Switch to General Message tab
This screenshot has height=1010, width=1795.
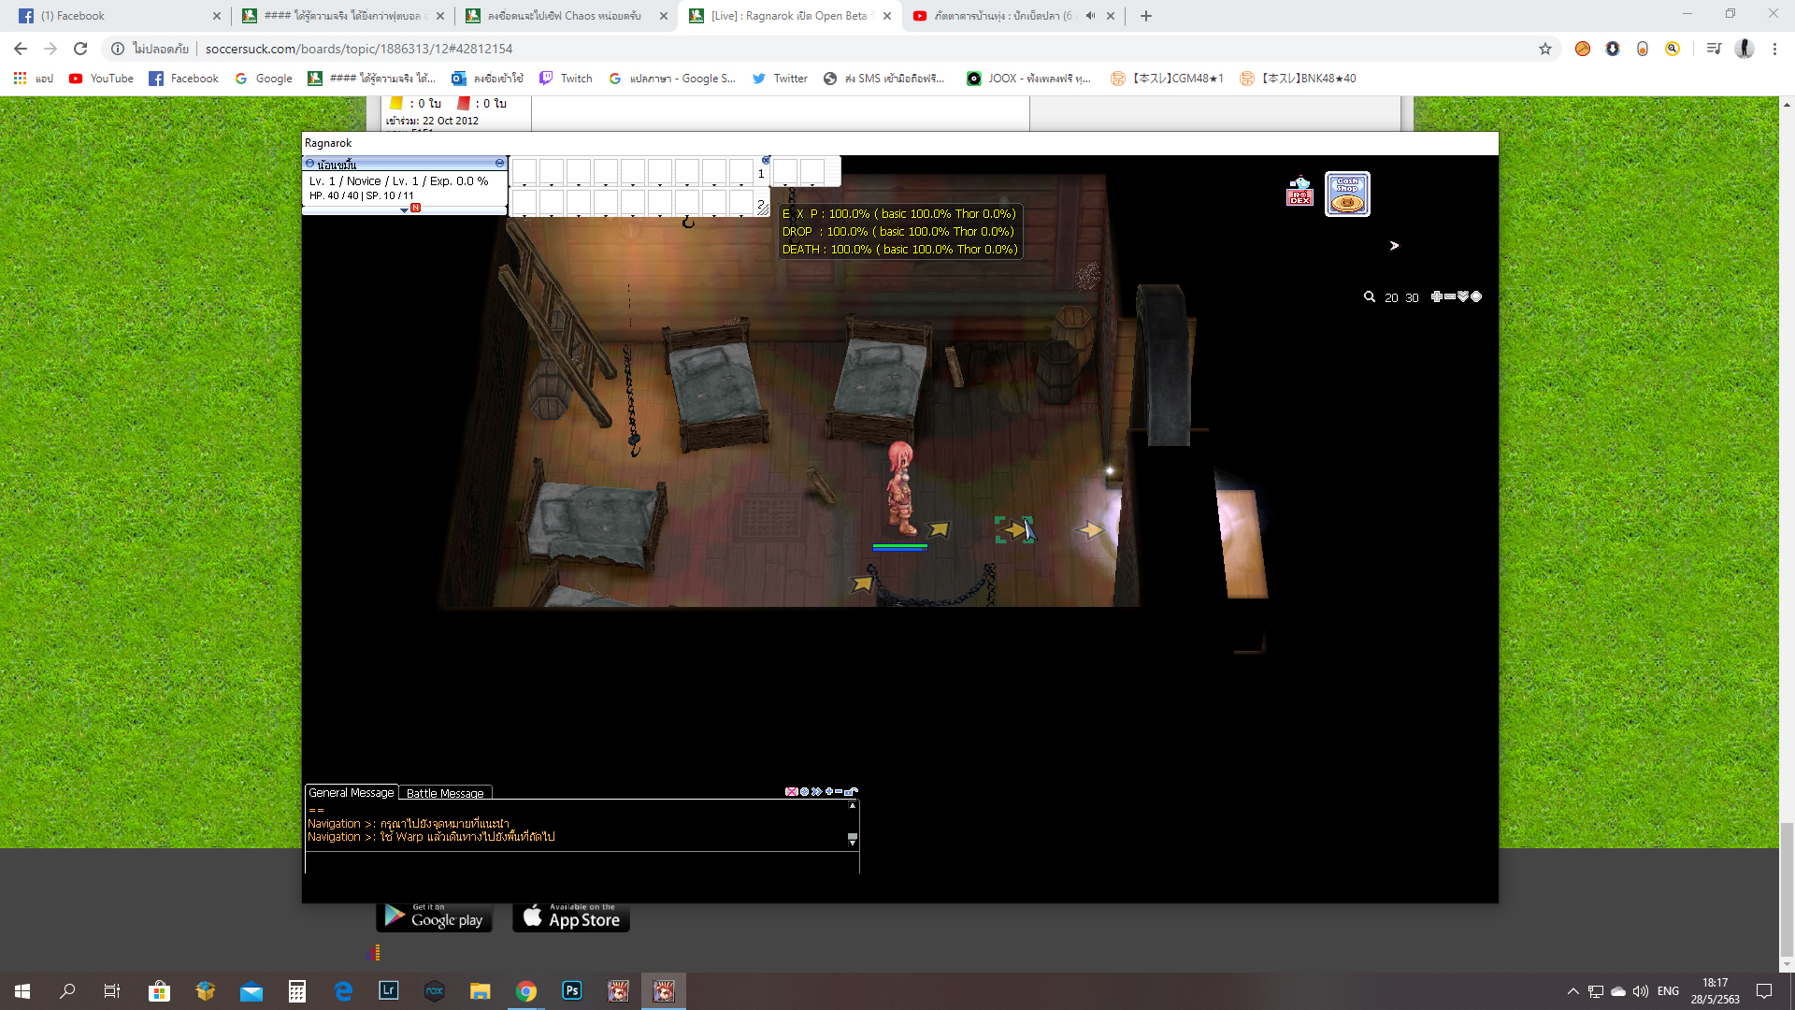point(352,792)
